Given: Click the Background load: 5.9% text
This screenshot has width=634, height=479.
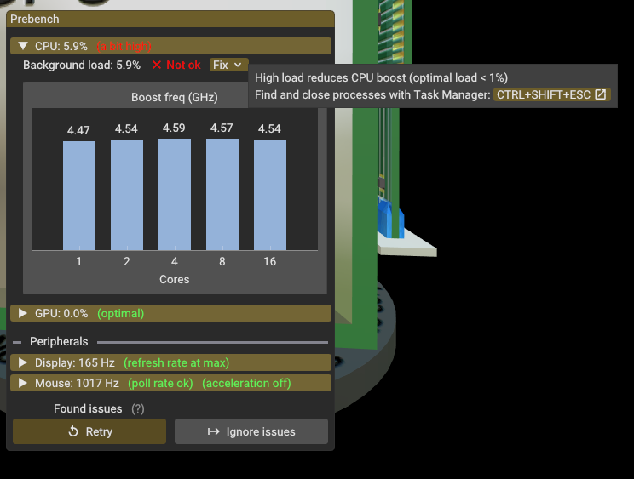Looking at the screenshot, I should [82, 65].
